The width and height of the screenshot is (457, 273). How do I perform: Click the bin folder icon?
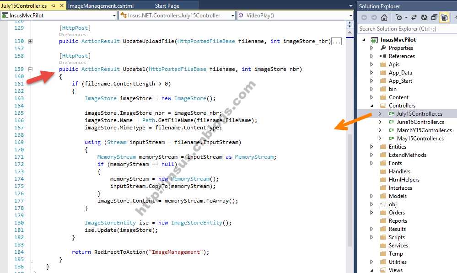[383, 89]
